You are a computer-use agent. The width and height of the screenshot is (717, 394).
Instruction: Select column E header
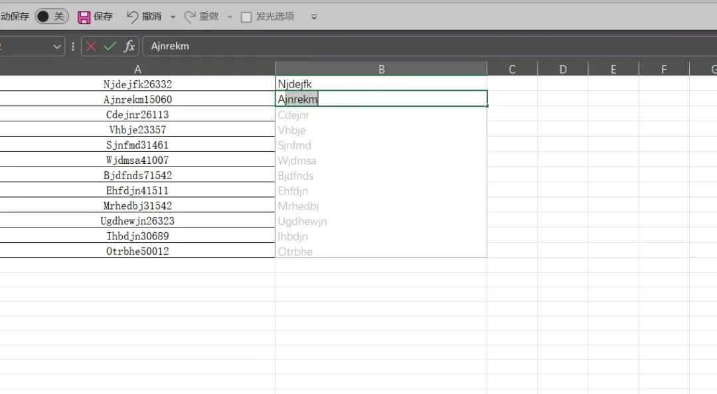tap(613, 69)
